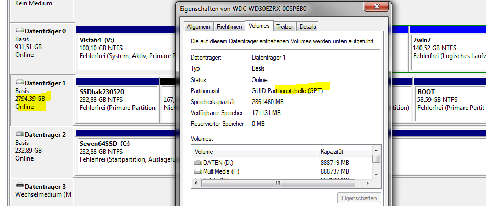Select Datenträger 0 disk icon

[x=19, y=31]
